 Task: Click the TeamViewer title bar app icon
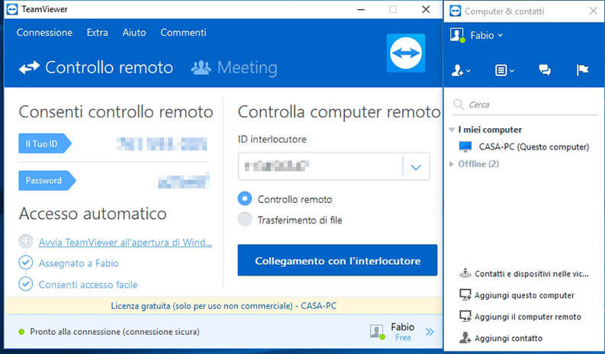(12, 9)
